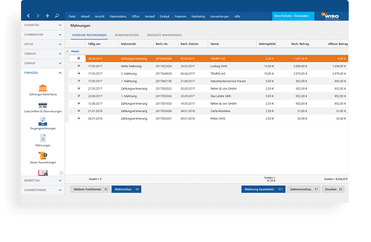The image size is (371, 242).
Task: Select the 'letzte Mahnung' cell
Action: pos(131,66)
